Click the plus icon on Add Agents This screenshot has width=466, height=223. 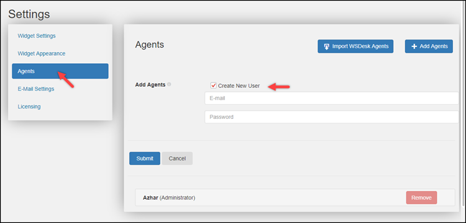414,46
